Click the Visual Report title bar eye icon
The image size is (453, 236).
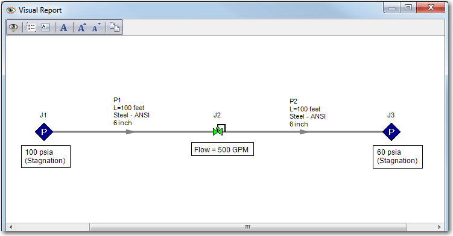(11, 10)
